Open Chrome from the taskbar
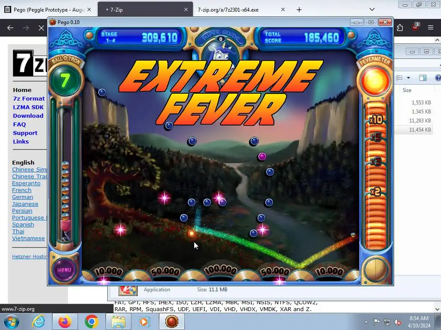The width and height of the screenshot is (441, 330). pos(91,321)
